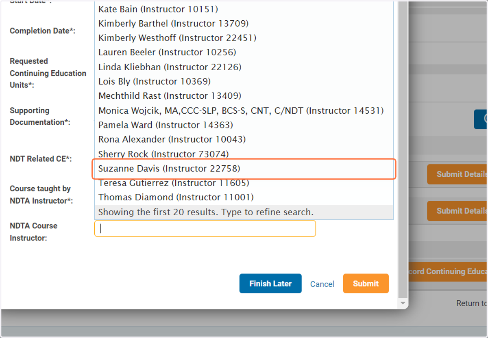
Task: Submit the continuing education form
Action: point(366,284)
